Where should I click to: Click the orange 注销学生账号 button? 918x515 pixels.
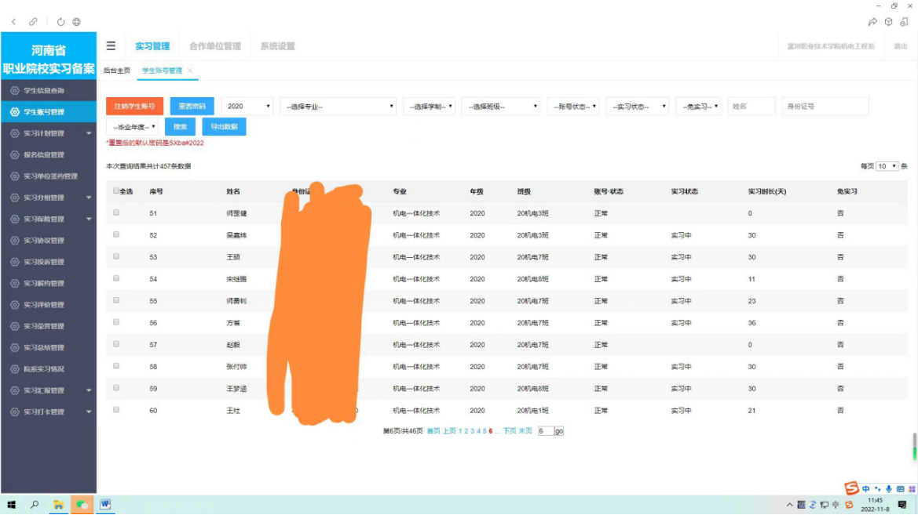point(134,107)
